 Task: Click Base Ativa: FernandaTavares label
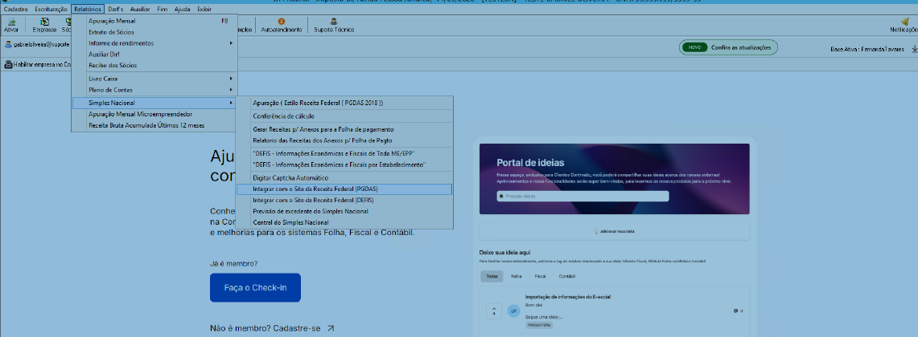coord(867,49)
